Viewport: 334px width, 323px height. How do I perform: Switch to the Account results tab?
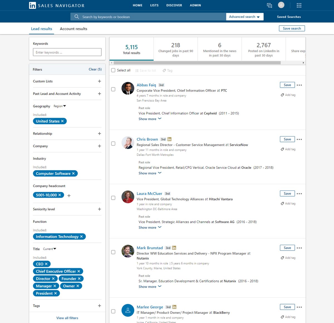[x=73, y=29]
